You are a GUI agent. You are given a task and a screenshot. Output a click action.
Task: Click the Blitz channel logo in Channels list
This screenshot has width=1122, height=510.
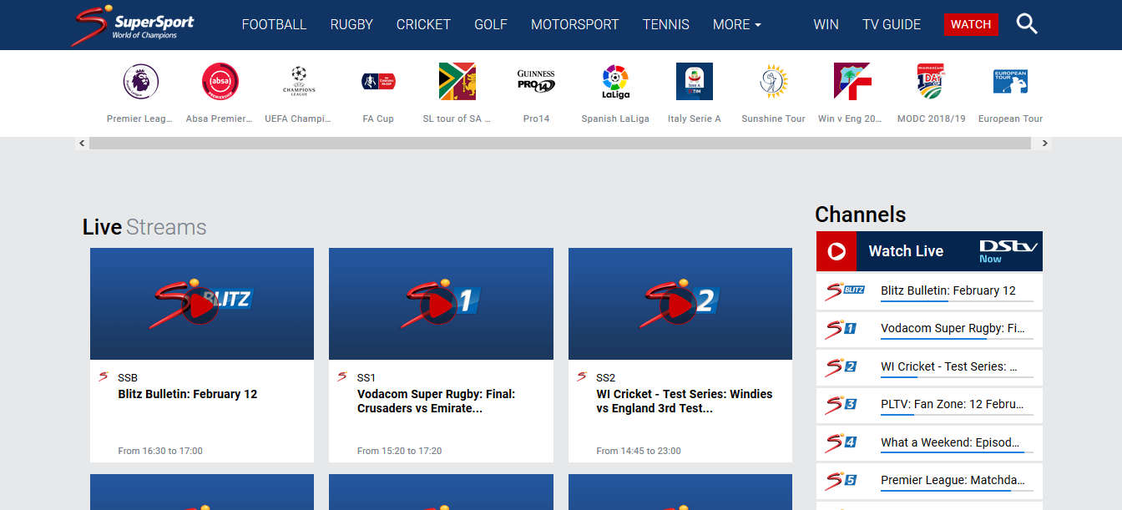pyautogui.click(x=845, y=291)
